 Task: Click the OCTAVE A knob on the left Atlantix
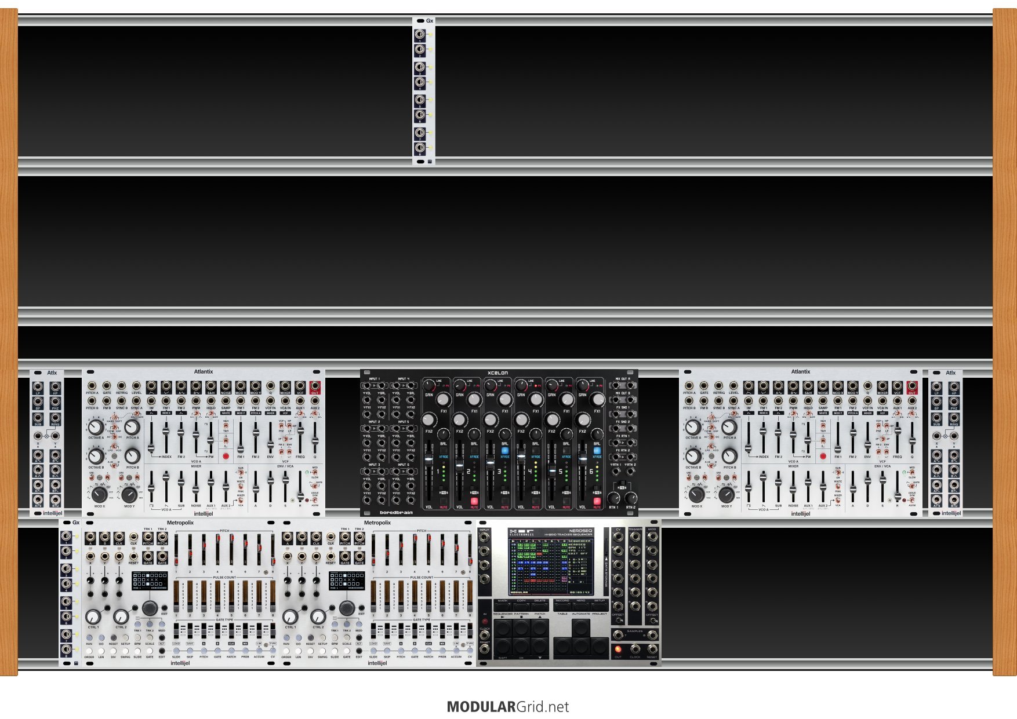(96, 428)
